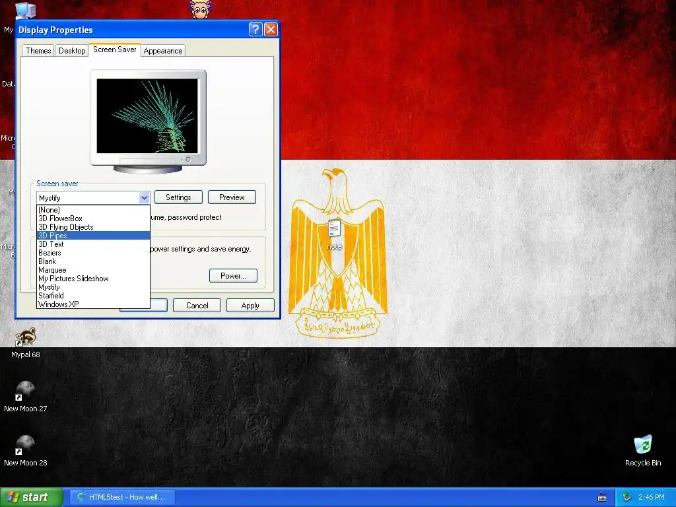Screen dimensions: 676x507
Task: Click the system clock showing 2:46 PM
Action: pos(652,497)
